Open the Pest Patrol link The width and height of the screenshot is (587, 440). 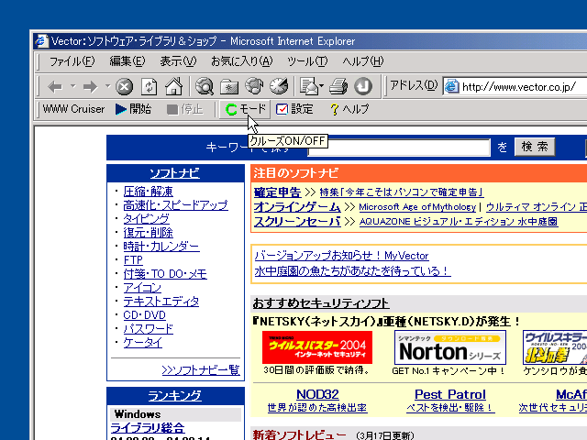pyautogui.click(x=450, y=394)
